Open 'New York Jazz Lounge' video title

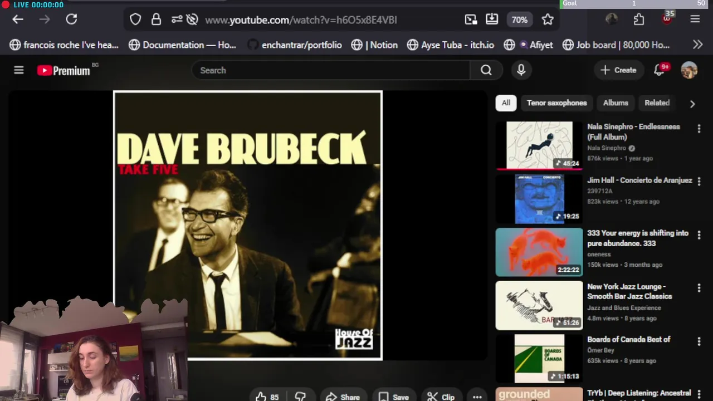629,291
